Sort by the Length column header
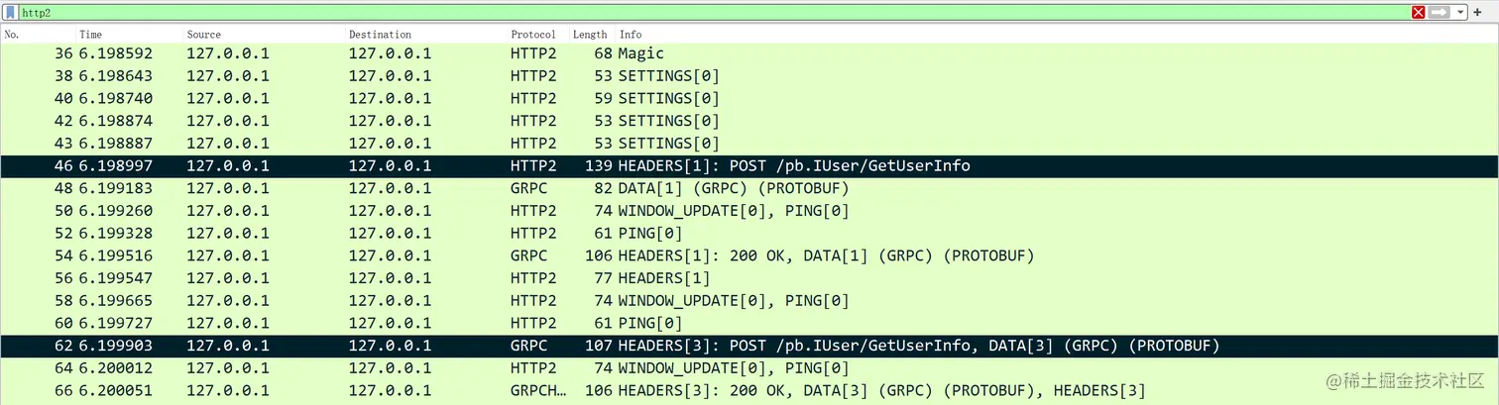Image resolution: width=1499 pixels, height=405 pixels. 590,35
